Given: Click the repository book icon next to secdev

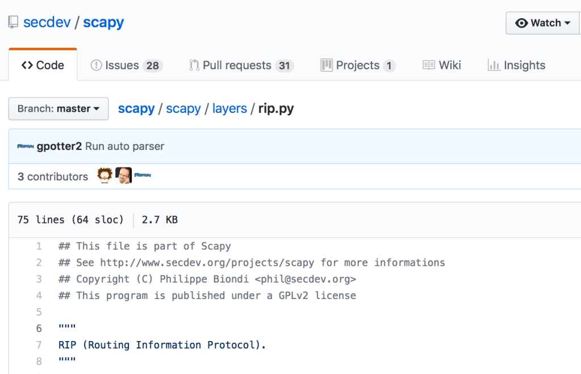Looking at the screenshot, I should click(x=12, y=22).
